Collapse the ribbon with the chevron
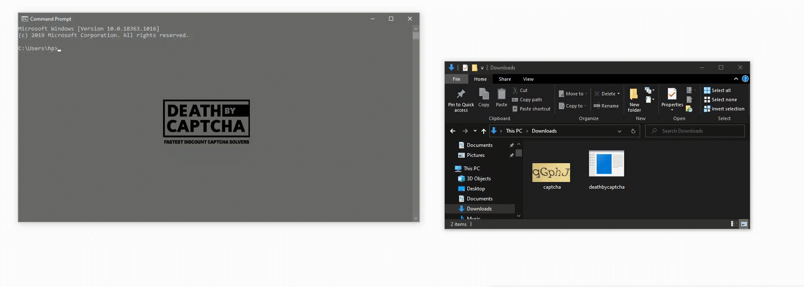Image resolution: width=804 pixels, height=287 pixels. pos(736,79)
